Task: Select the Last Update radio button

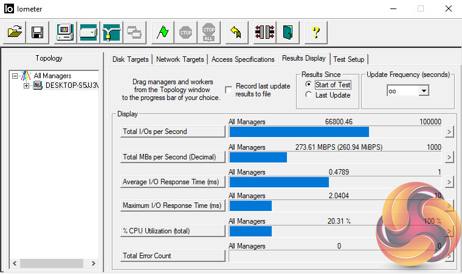Action: coord(308,95)
